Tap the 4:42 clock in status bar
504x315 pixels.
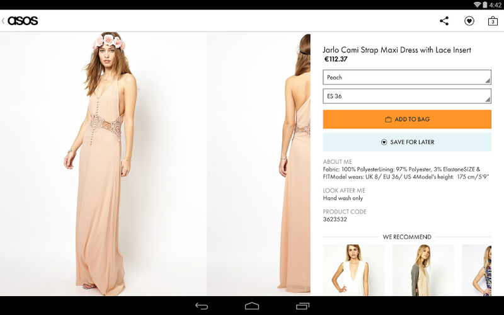click(x=495, y=5)
